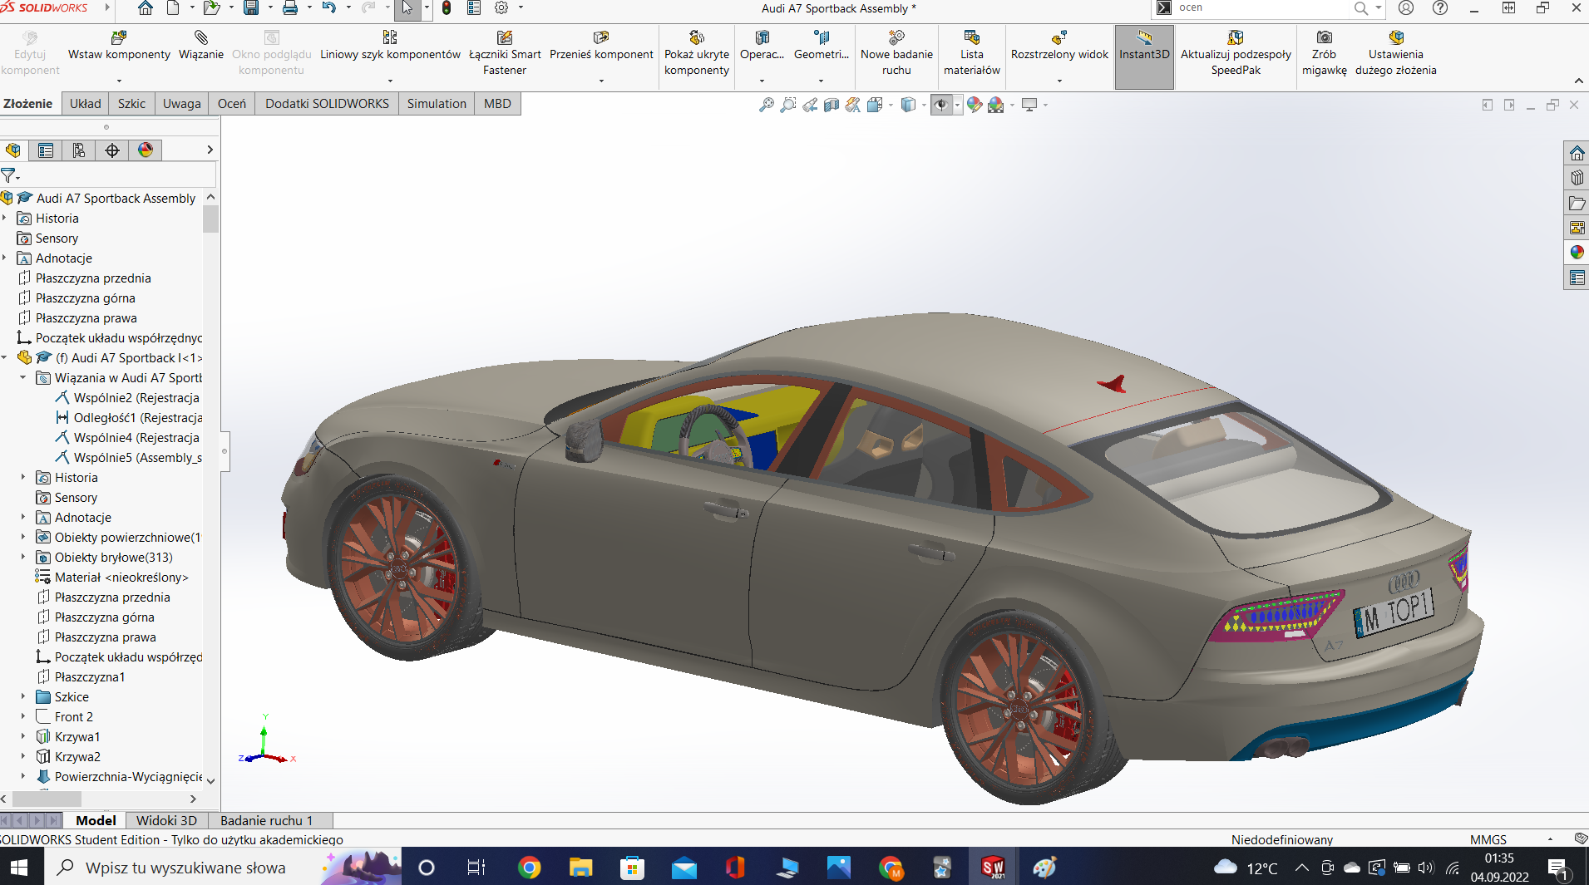Click the Edit Appearance color ball icon
1589x885 pixels.
(x=975, y=105)
